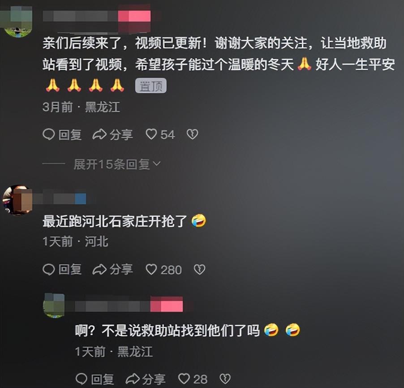
Task: Open the Hebei commenter's avatar
Action: coord(17,200)
